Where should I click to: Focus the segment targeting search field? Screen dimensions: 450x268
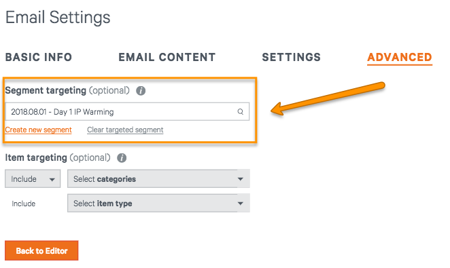click(127, 112)
